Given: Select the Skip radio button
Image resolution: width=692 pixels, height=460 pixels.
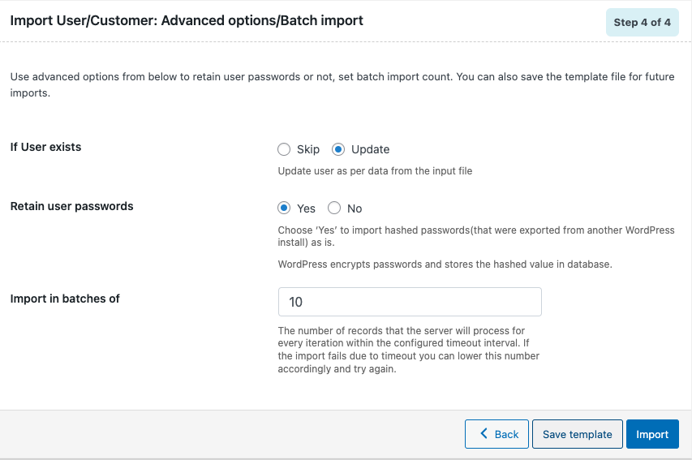Looking at the screenshot, I should 284,149.
